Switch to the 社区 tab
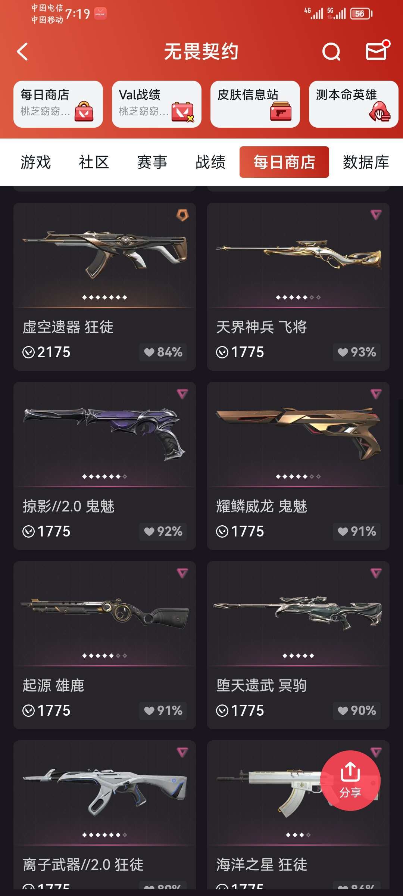Image resolution: width=403 pixels, height=896 pixels. click(x=94, y=162)
